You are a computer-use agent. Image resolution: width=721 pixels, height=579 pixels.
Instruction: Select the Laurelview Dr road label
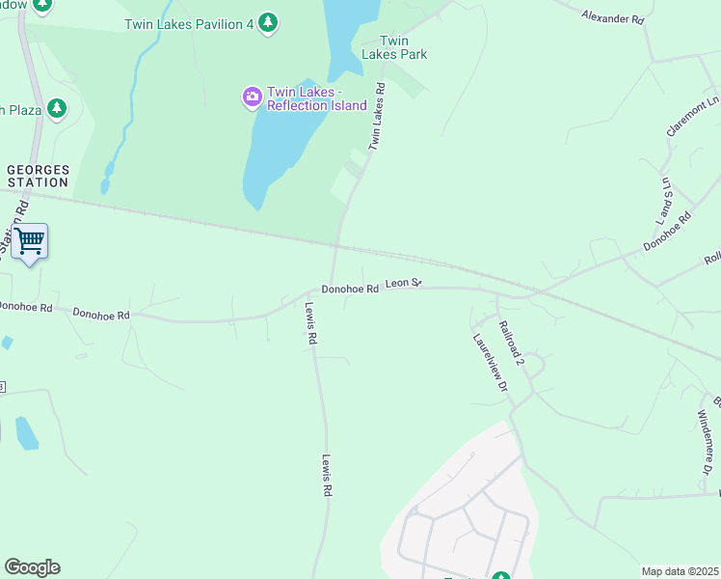click(491, 363)
